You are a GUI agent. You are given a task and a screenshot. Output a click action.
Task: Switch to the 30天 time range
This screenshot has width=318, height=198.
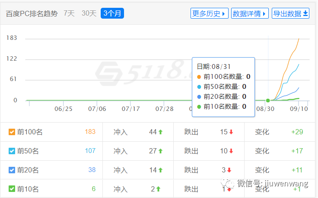coord(89,13)
